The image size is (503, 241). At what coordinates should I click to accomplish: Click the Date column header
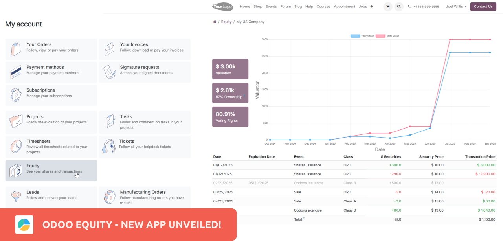217,157
